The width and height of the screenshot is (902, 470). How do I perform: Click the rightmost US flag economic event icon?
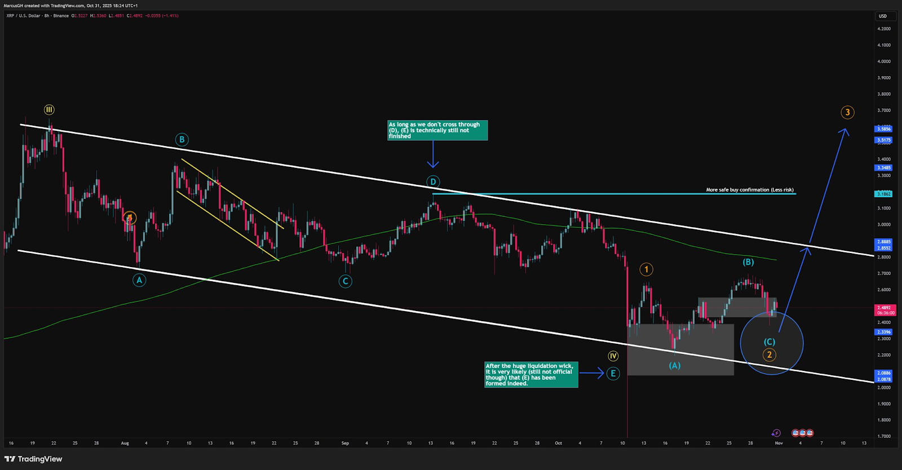coord(810,433)
